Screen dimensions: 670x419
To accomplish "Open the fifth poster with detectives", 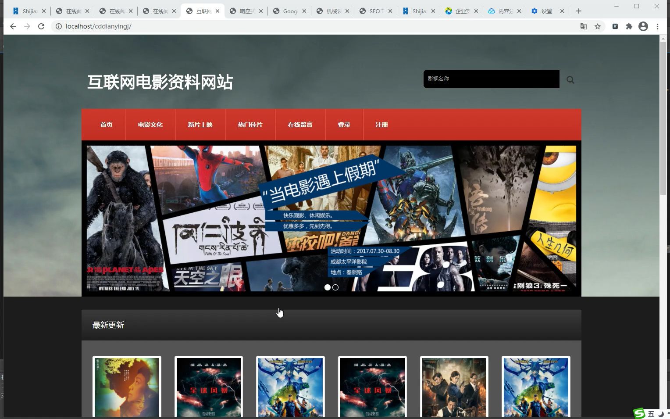I will 454,387.
